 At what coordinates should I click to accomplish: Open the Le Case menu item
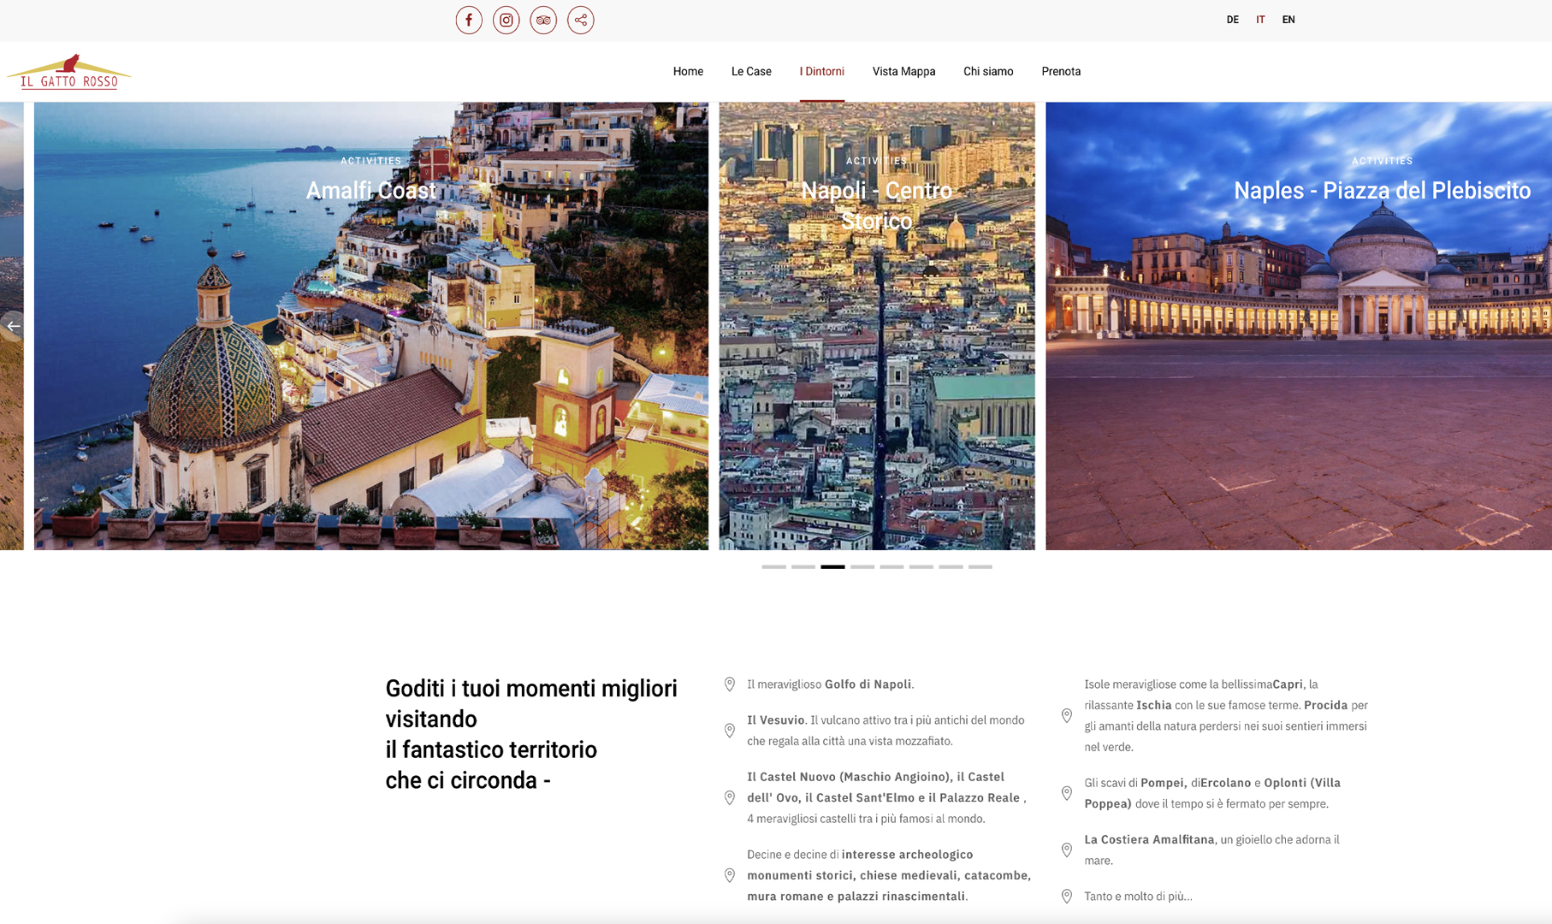click(751, 72)
